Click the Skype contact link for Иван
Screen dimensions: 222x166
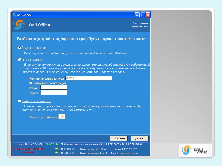(x=94, y=153)
